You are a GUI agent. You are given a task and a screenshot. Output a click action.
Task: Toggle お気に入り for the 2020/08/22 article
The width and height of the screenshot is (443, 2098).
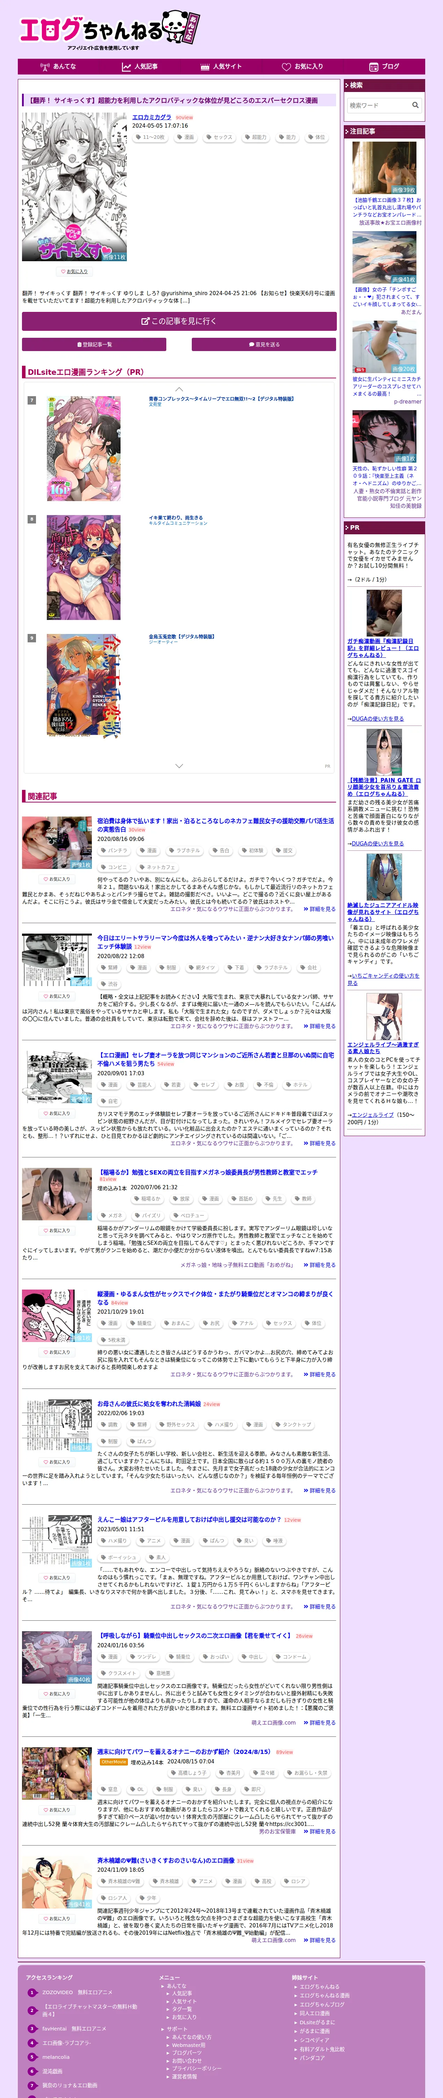click(57, 996)
